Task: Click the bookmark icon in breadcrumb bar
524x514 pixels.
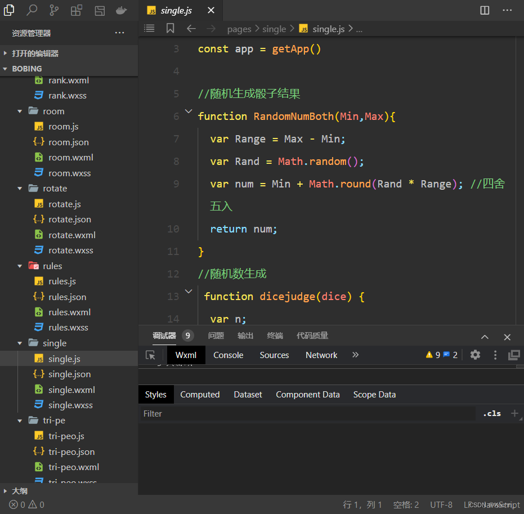Action: (170, 29)
